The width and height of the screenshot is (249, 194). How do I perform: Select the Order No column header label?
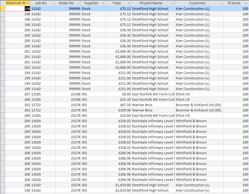coord(66,3)
